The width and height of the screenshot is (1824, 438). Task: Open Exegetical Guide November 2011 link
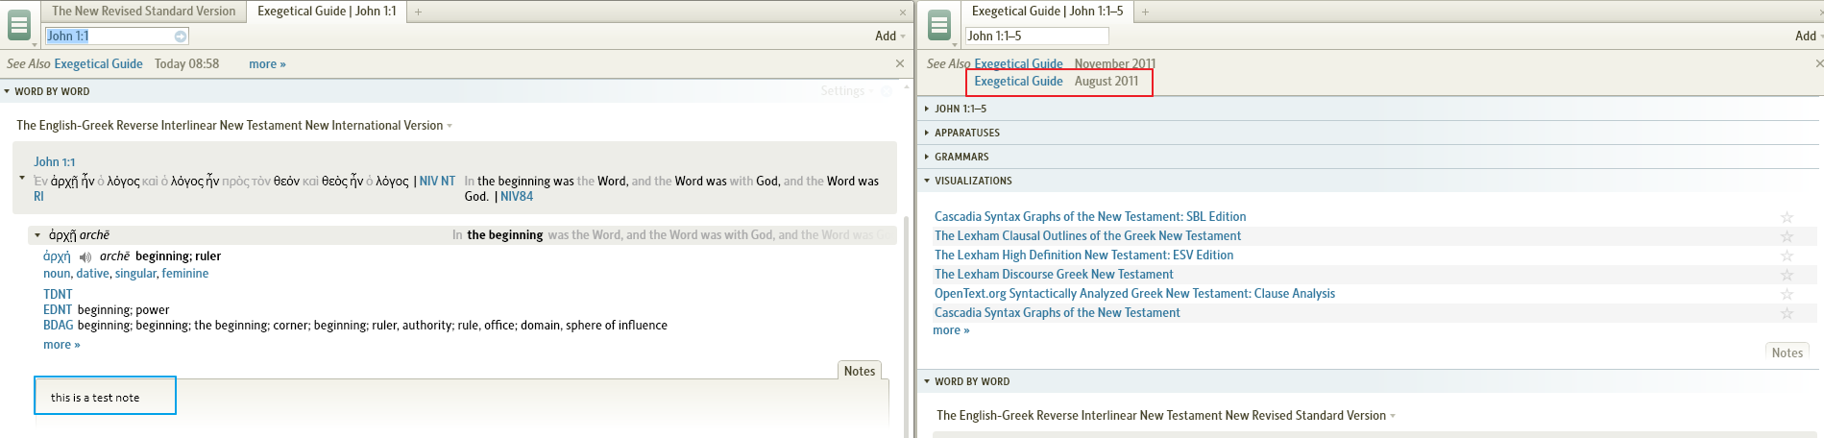tap(1018, 64)
